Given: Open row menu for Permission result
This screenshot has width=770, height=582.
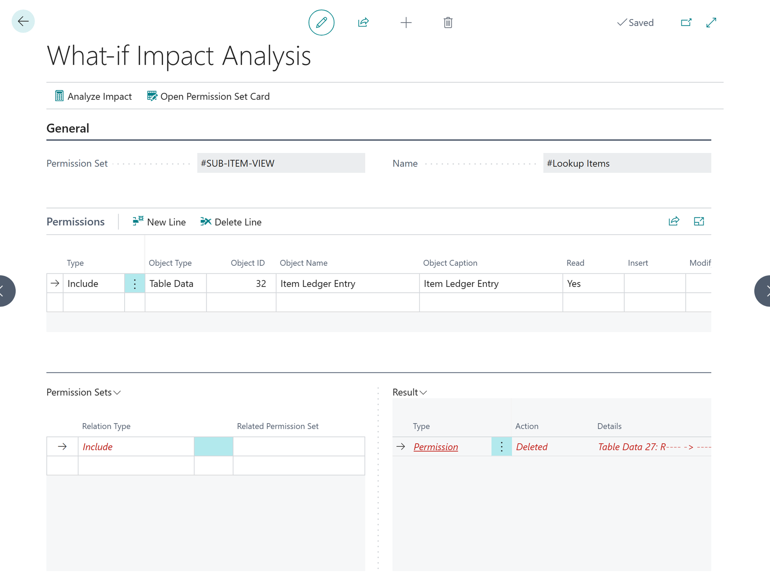Looking at the screenshot, I should coord(501,447).
